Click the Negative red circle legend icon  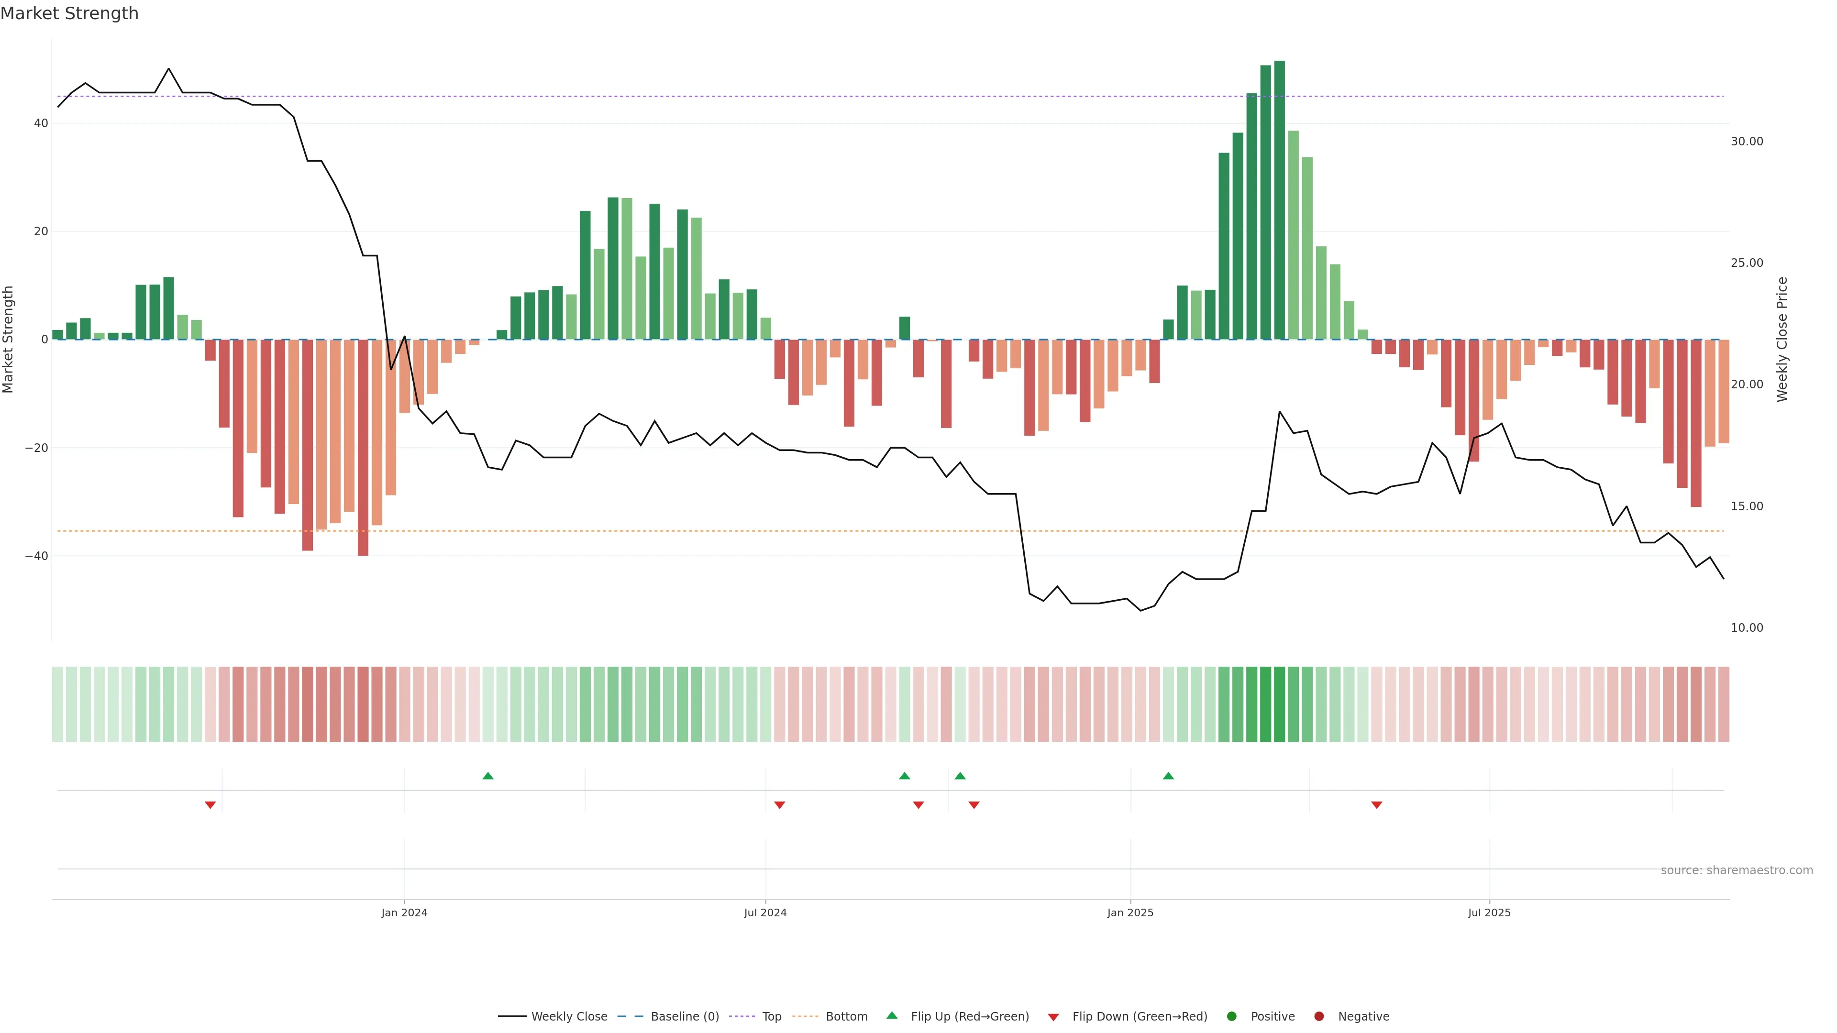[1318, 1016]
